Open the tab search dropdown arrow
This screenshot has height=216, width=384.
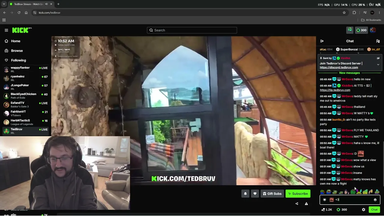pyautogui.click(x=4, y=4)
